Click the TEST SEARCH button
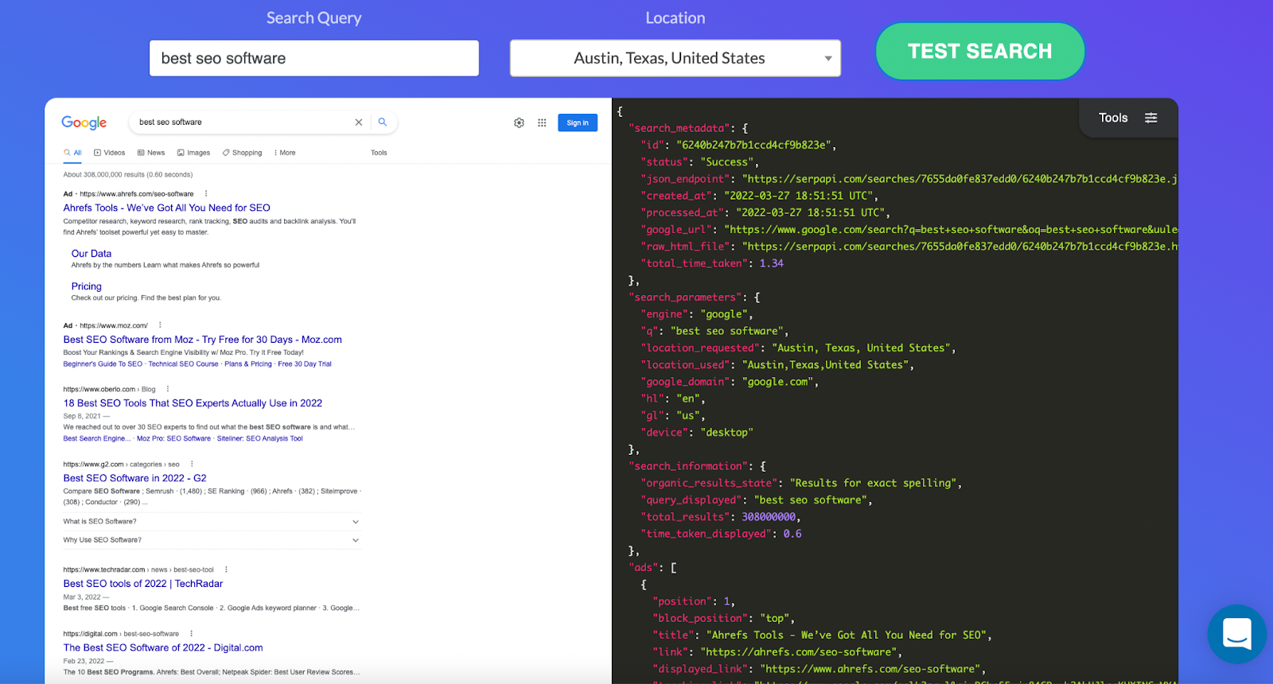The image size is (1273, 684). point(979,51)
